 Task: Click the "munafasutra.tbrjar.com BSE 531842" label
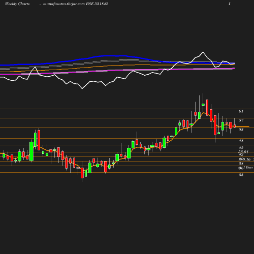tap(76, 4)
